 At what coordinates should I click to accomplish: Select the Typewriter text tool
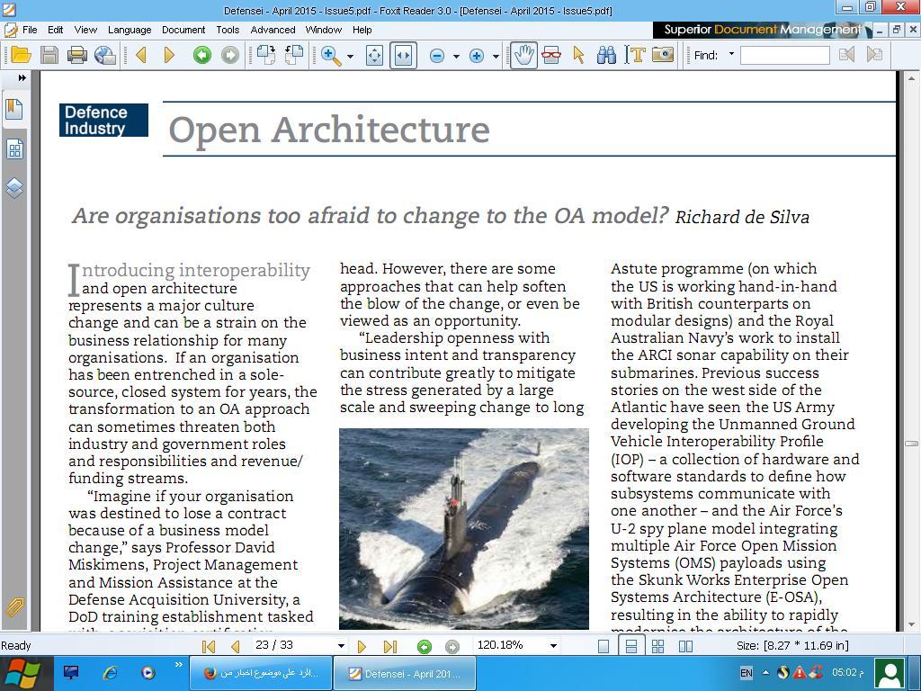(634, 55)
